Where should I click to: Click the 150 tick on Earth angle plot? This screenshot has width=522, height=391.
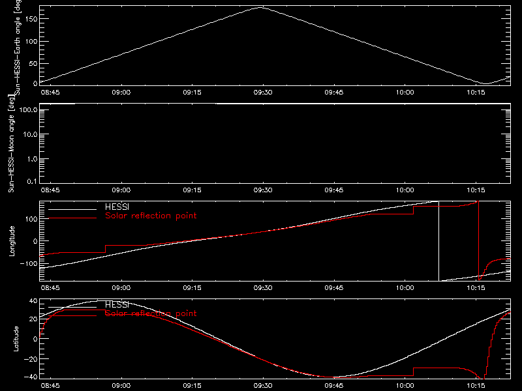click(x=31, y=19)
